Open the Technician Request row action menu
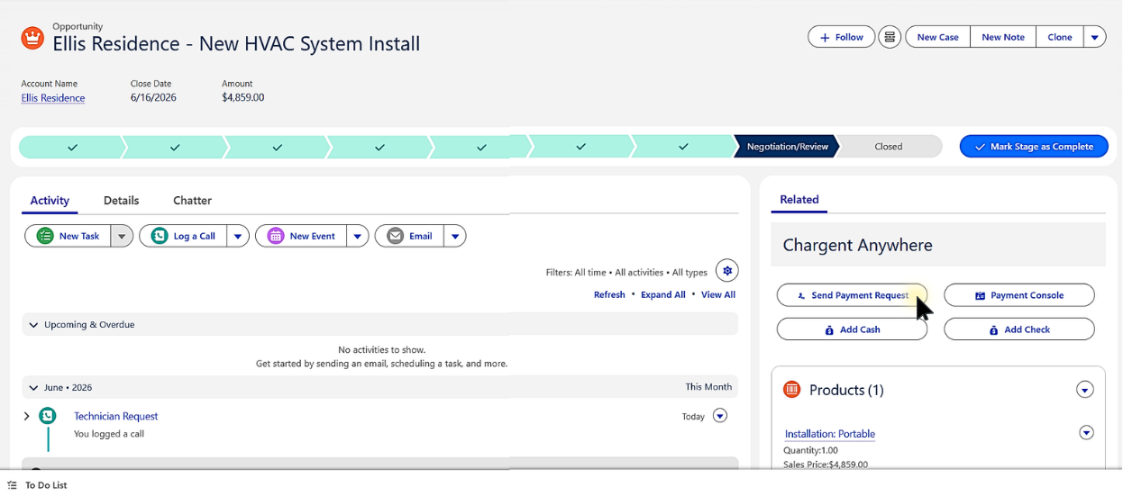 pos(719,416)
